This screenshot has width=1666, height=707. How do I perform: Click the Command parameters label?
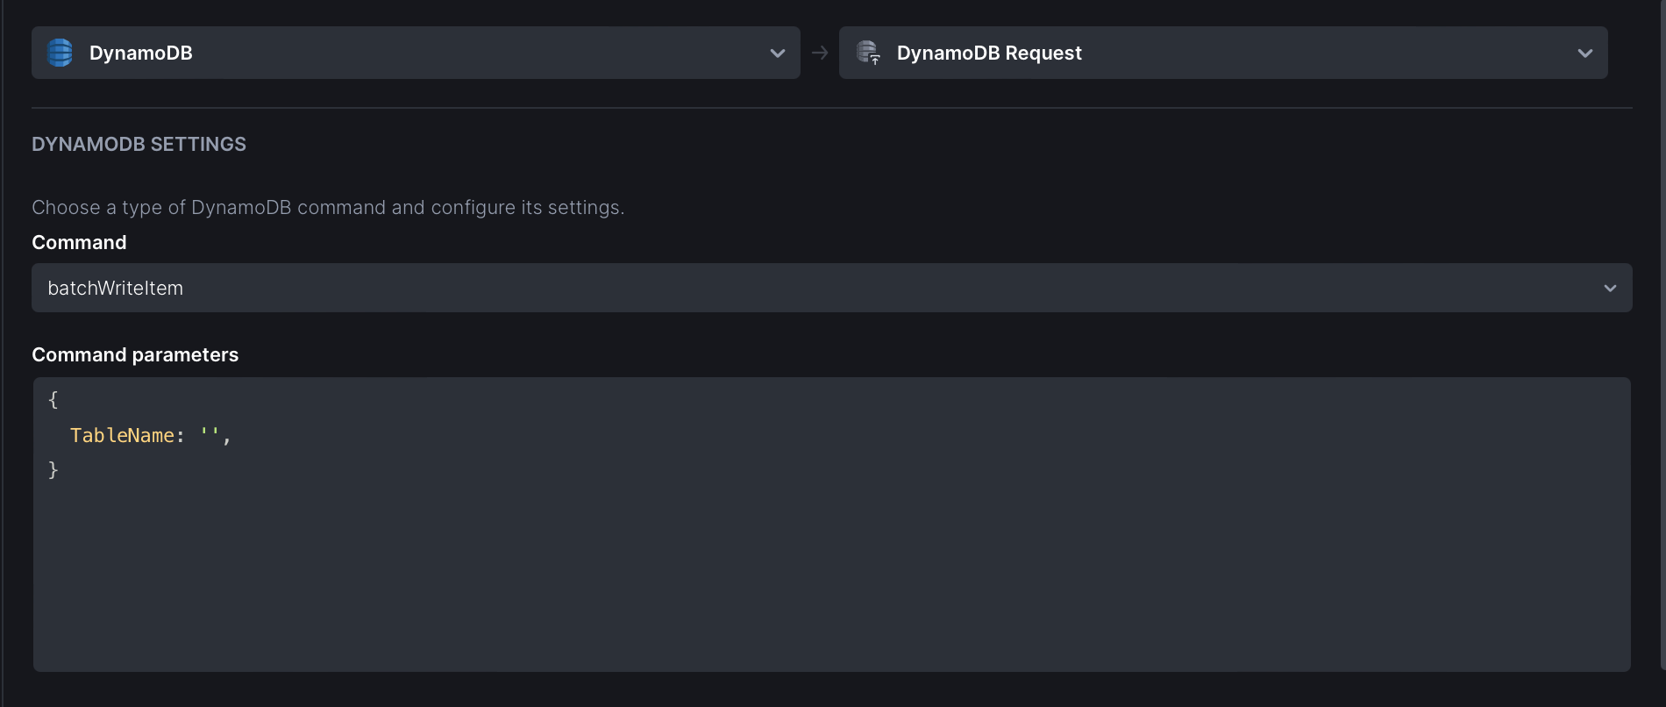[135, 354]
